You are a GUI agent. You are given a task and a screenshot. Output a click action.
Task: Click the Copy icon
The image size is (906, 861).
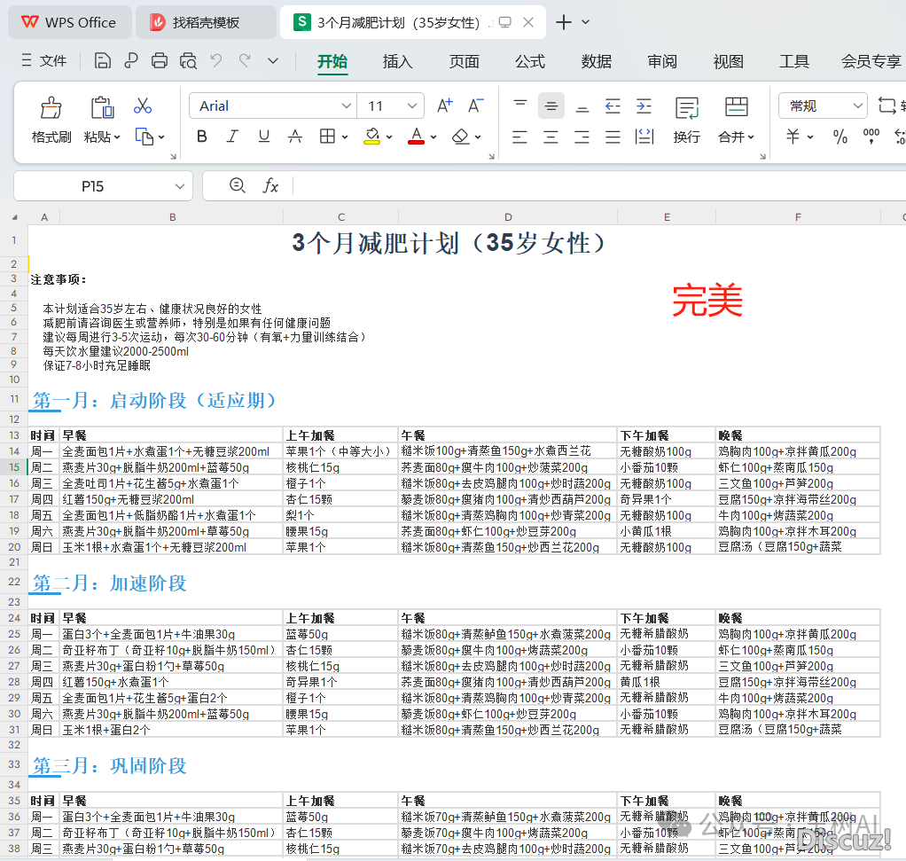tap(144, 137)
